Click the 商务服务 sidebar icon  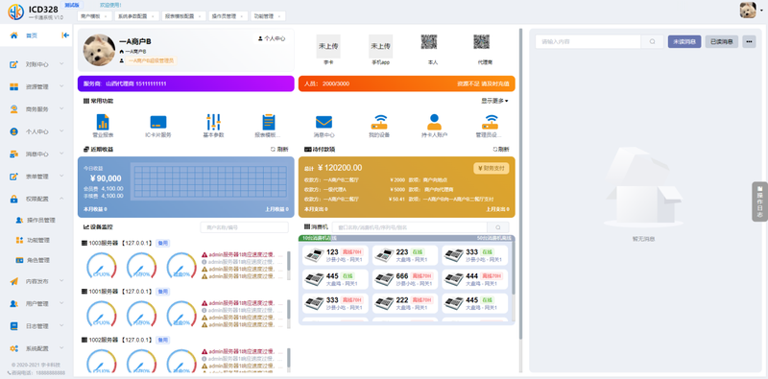[x=14, y=109]
